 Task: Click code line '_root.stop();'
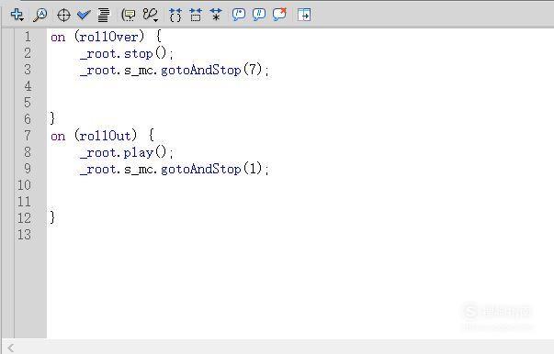point(127,53)
